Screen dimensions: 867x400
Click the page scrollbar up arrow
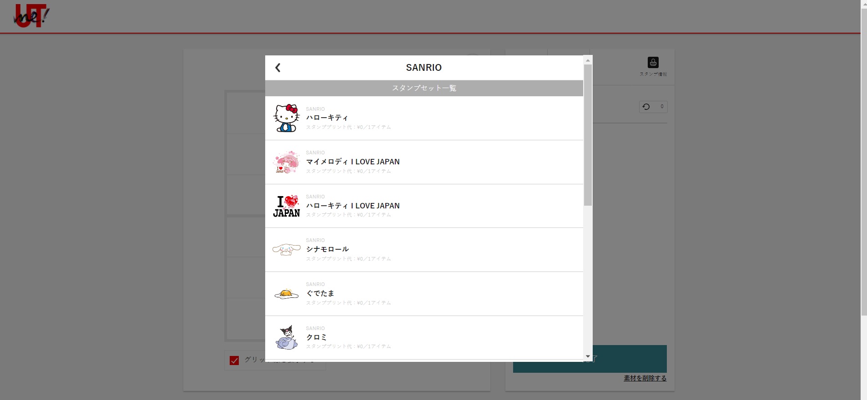coord(864,4)
